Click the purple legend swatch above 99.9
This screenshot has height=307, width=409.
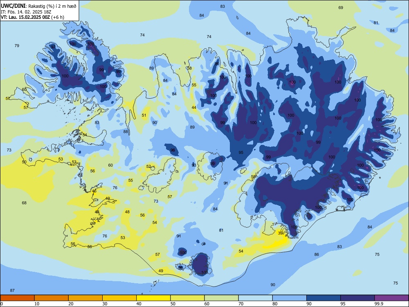click(x=391, y=298)
